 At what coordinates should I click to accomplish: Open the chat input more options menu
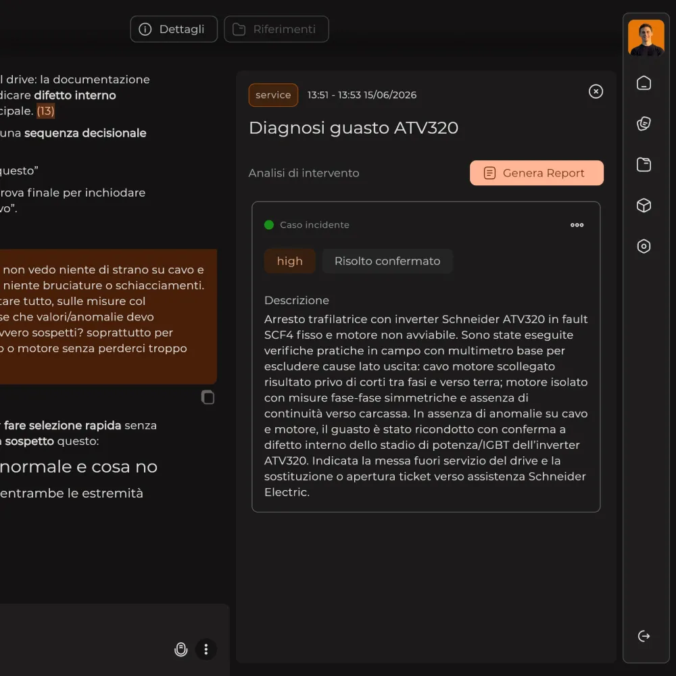click(206, 649)
